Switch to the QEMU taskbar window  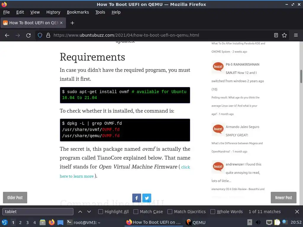196,223
